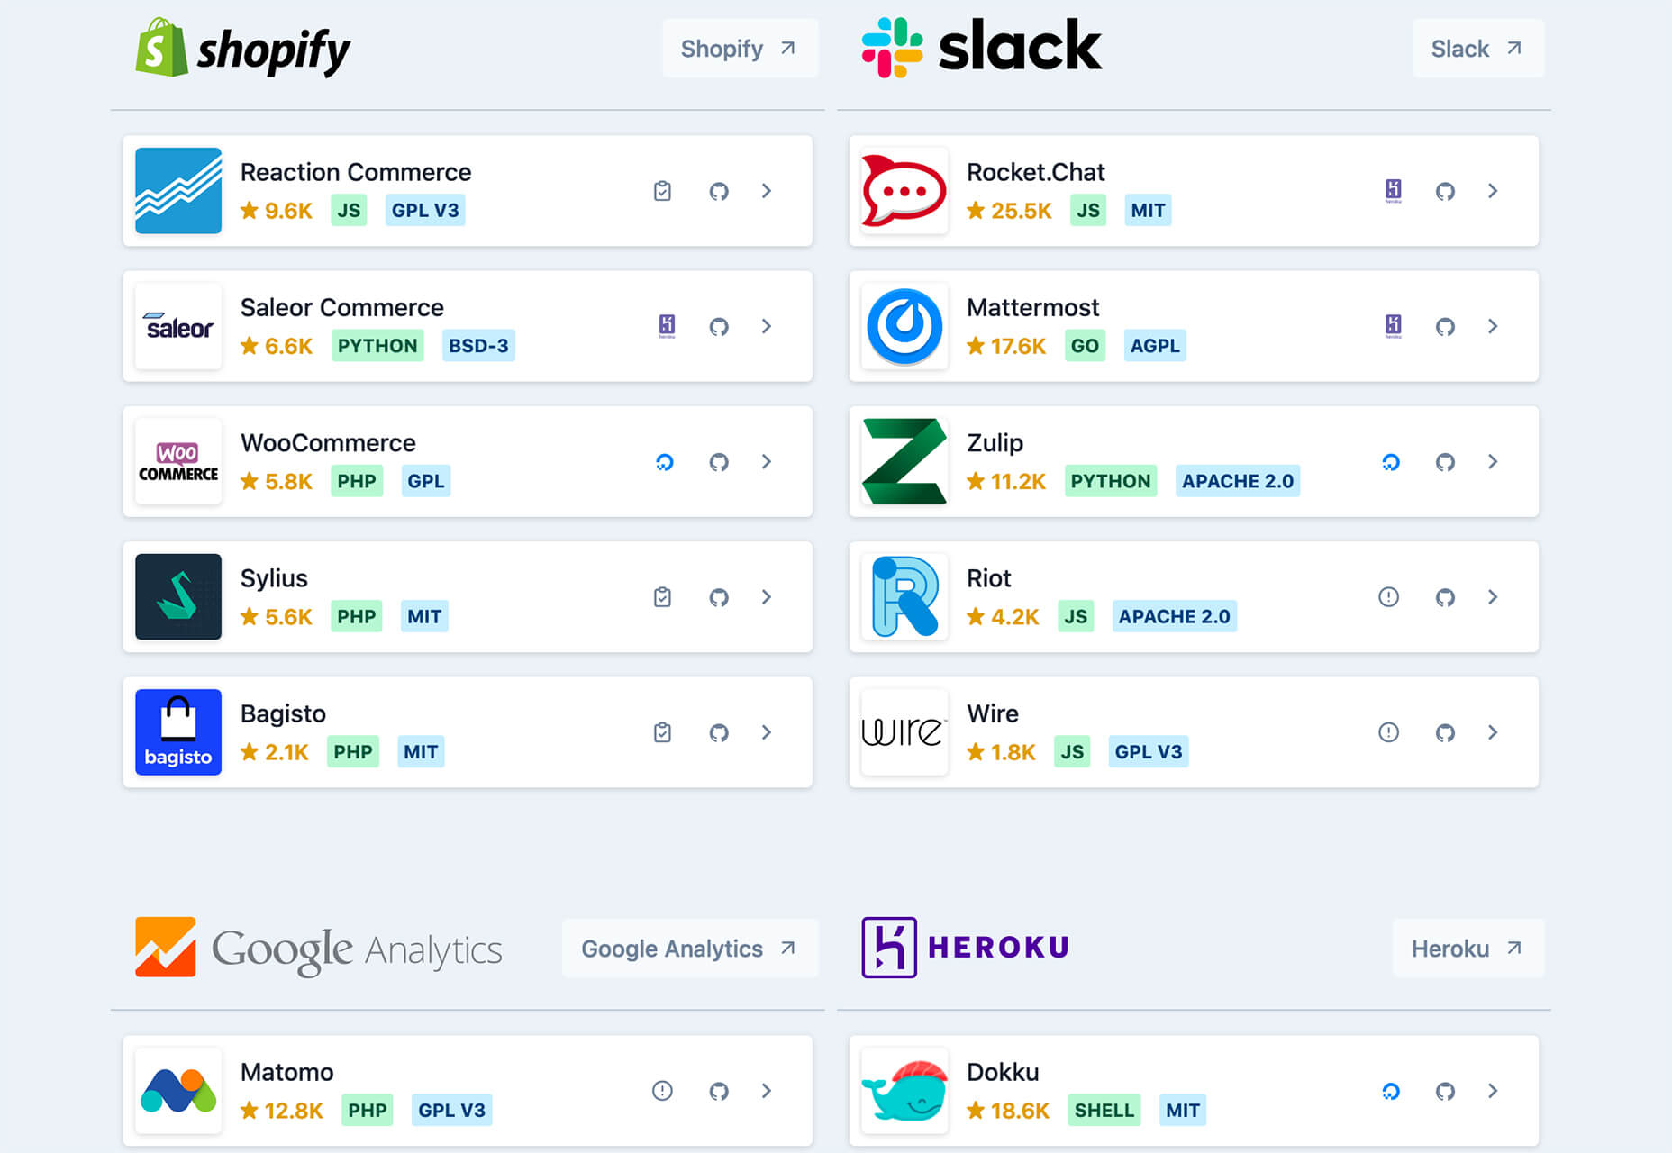Screen dimensions: 1672x1153
Task: Expand Reaction Commerce row chevron
Action: (767, 191)
